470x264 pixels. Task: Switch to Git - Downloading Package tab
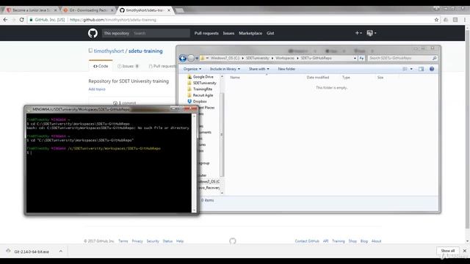tap(88, 10)
